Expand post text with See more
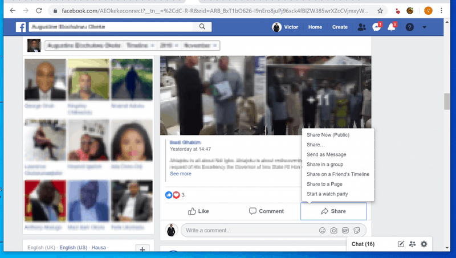This screenshot has height=258, width=456. point(181,174)
